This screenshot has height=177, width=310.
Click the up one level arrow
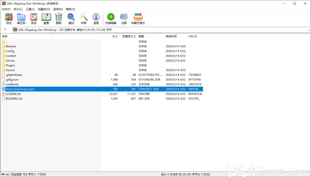5,29
